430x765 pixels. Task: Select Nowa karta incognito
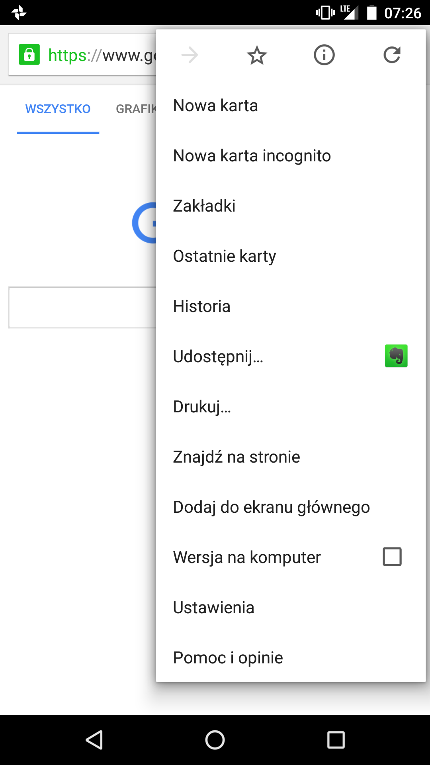[x=252, y=156]
